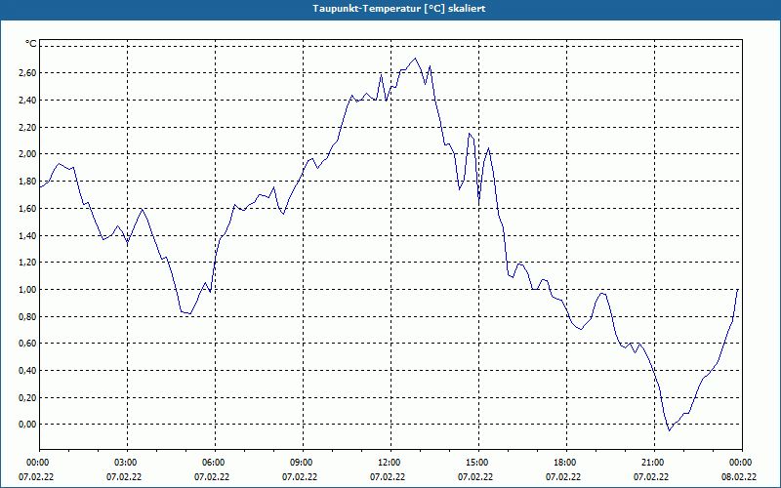
Task: Click the 0,40 y-axis label
Action: (x=27, y=371)
